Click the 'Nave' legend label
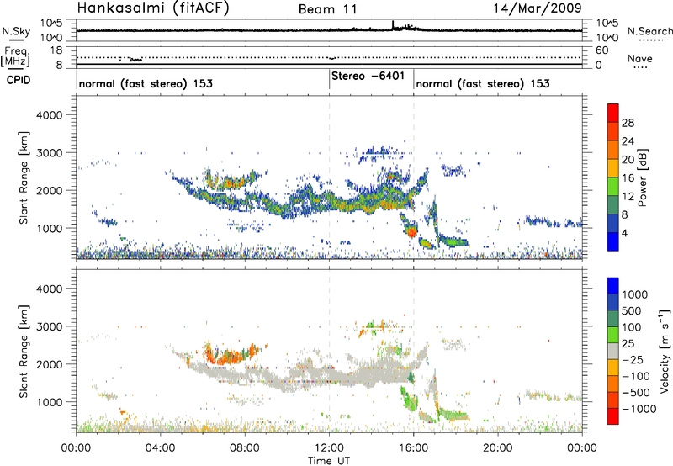This screenshot has width=673, height=466. click(x=640, y=58)
